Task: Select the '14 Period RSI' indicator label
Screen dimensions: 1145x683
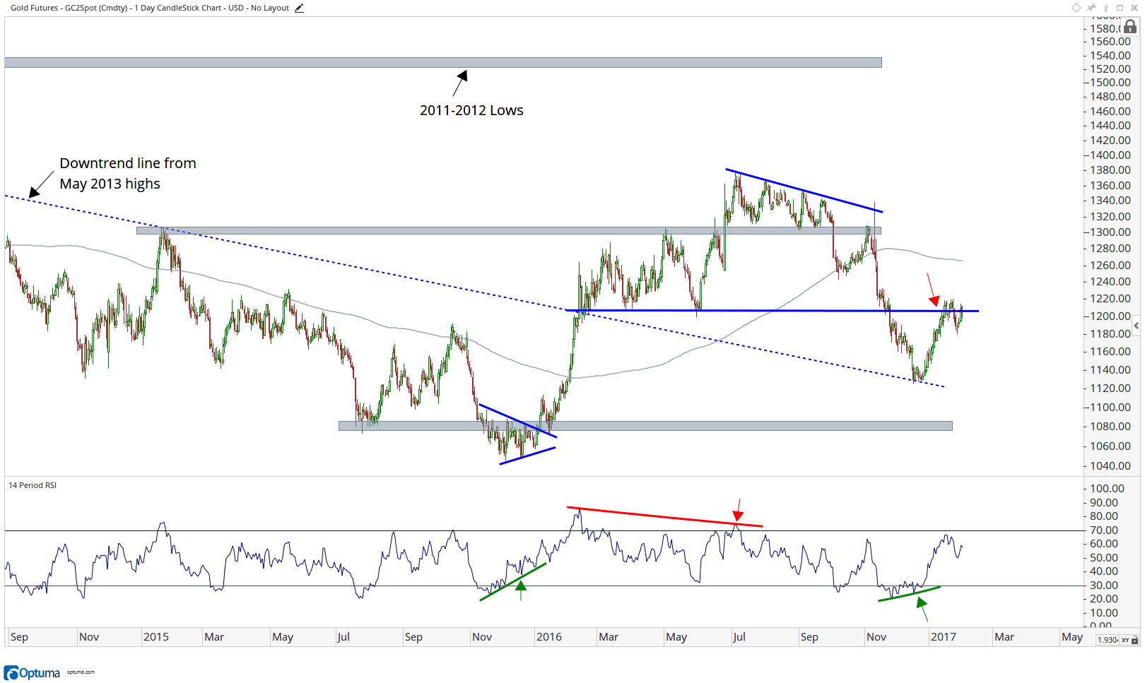Action: [x=33, y=485]
